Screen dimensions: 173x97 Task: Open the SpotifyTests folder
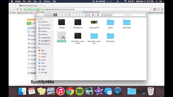(x=110, y=36)
